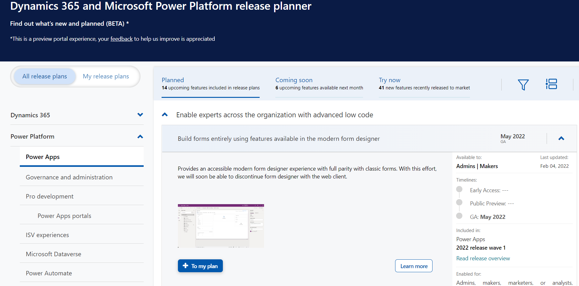Open the Planned tab
This screenshot has height=286, width=579.
point(210,83)
